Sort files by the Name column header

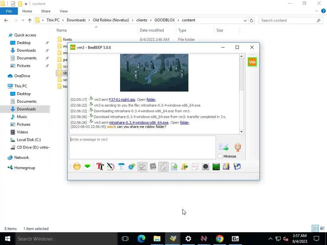point(62,30)
